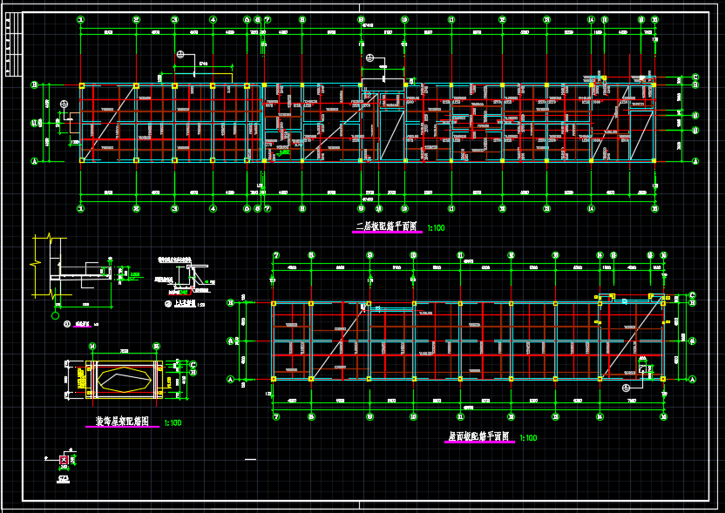
Task: Click the 二层板配筋平面图 drawing title
Action: 386,227
